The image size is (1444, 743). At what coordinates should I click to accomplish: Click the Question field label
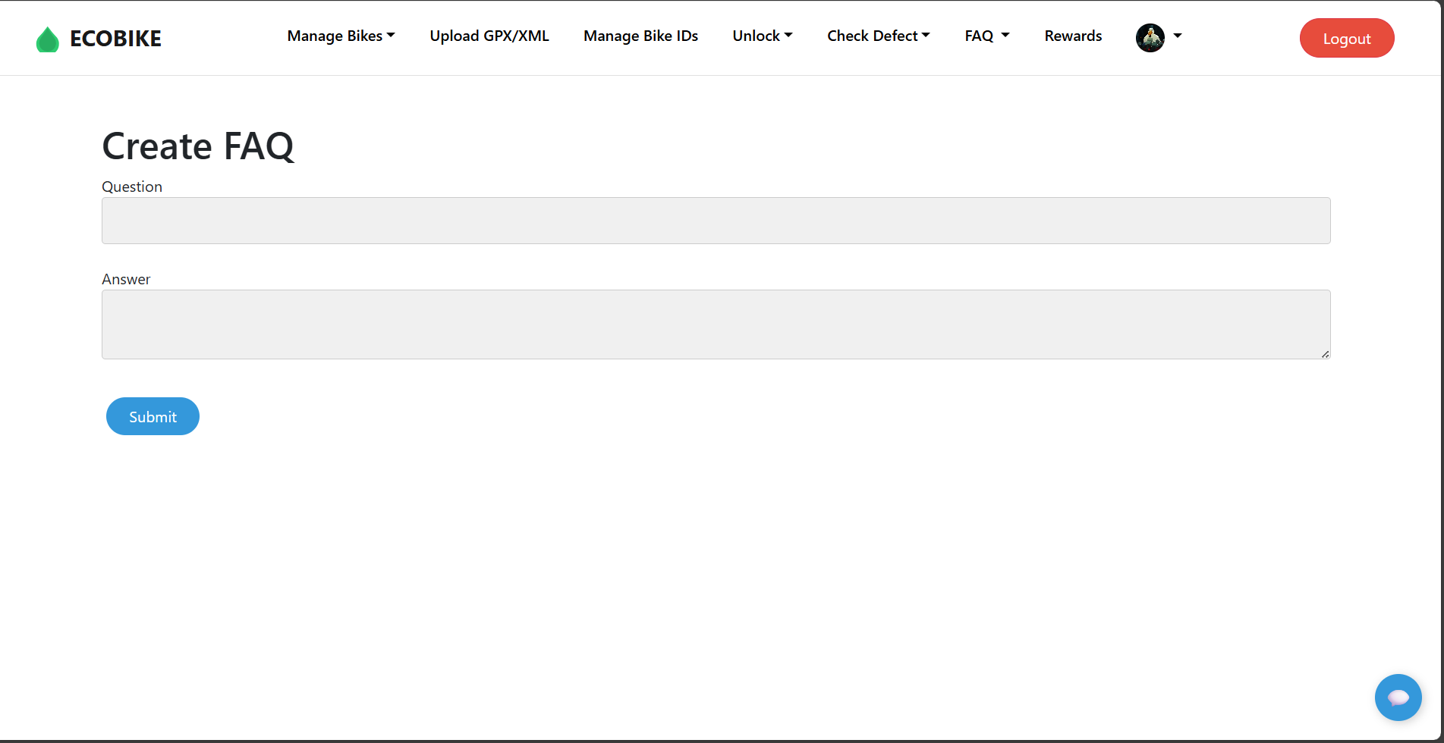click(x=131, y=187)
